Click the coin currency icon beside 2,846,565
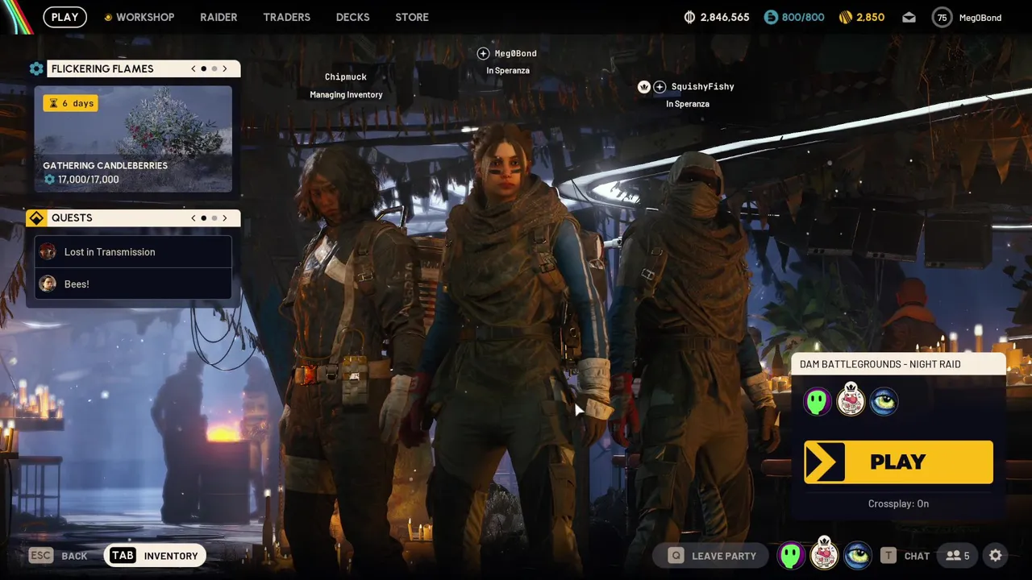1032x580 pixels. (x=689, y=17)
